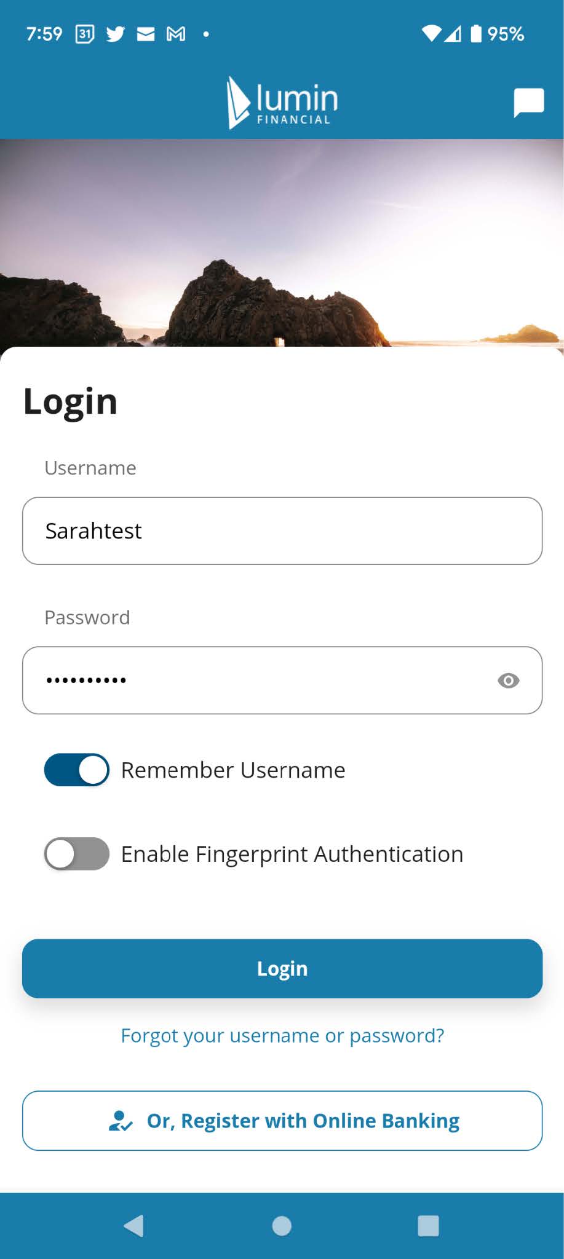The height and width of the screenshot is (1259, 564).
Task: Toggle Remember Username switch off
Action: coord(77,770)
